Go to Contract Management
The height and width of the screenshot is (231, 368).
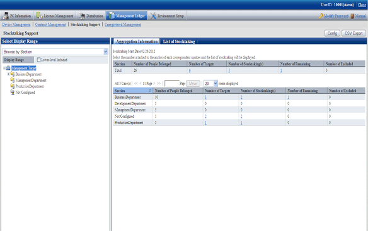tap(50, 25)
